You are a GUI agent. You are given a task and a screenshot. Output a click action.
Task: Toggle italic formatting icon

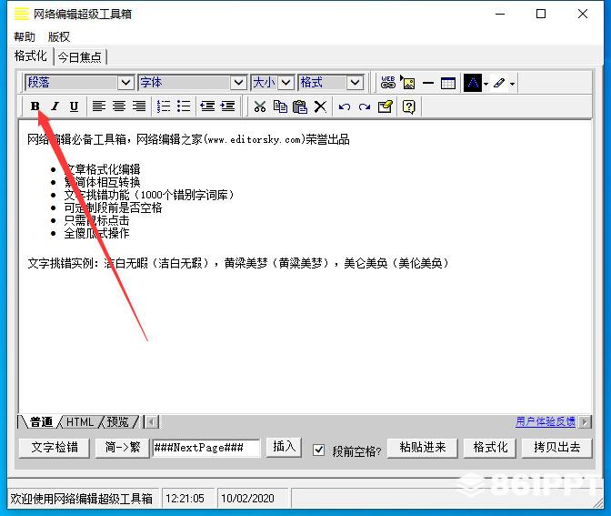[55, 106]
